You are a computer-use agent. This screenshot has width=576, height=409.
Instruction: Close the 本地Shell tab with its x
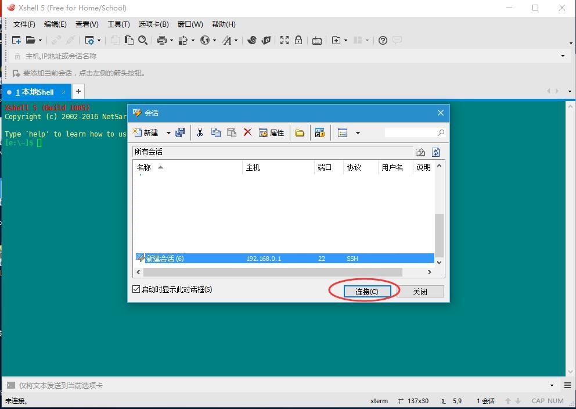(63, 92)
